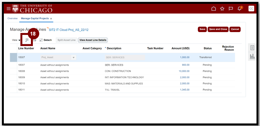The image size is (260, 126).
Task: Open the 900.00 amount link
Action: pos(186,65)
